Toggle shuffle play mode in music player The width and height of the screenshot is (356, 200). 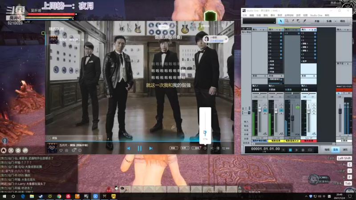click(212, 148)
